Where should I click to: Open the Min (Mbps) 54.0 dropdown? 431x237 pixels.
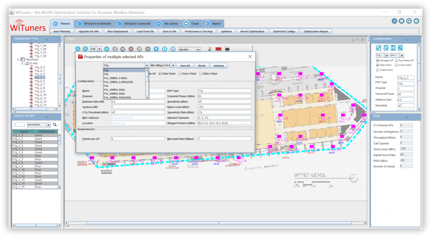tap(173, 65)
